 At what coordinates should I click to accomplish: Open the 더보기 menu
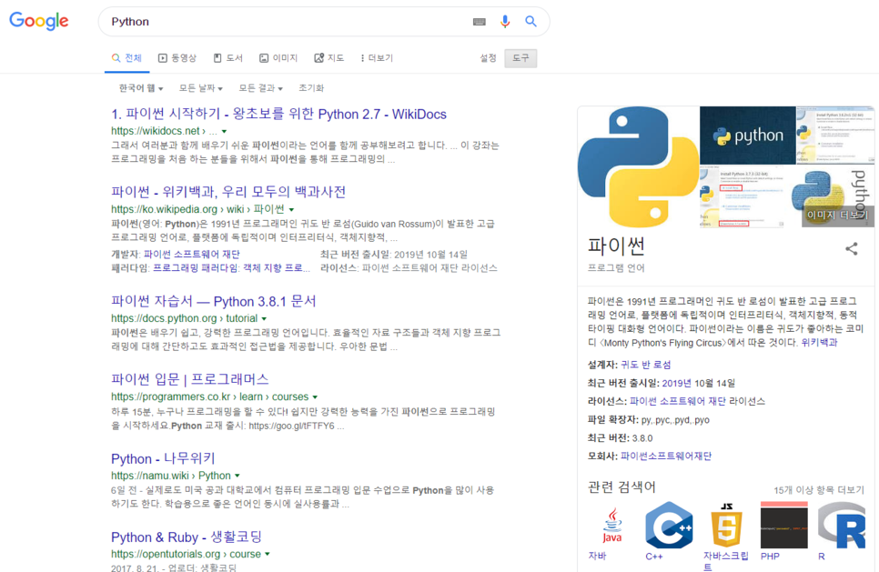377,58
